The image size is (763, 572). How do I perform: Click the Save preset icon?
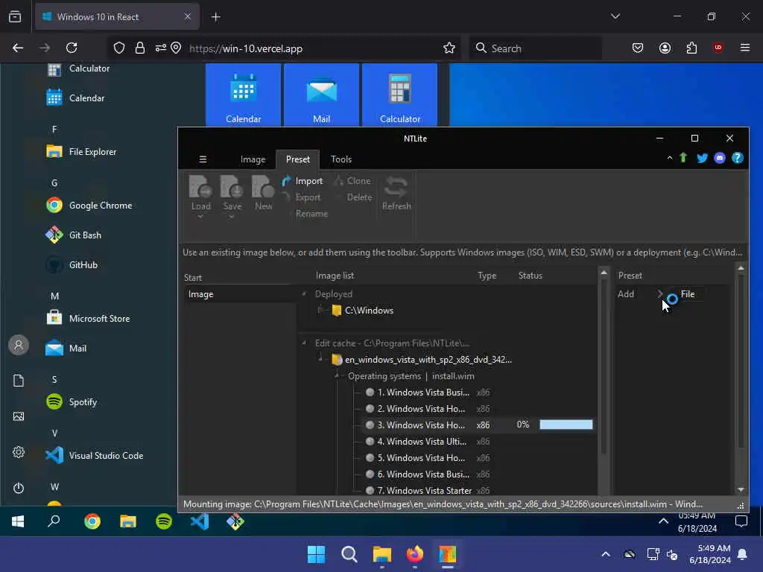tap(232, 187)
